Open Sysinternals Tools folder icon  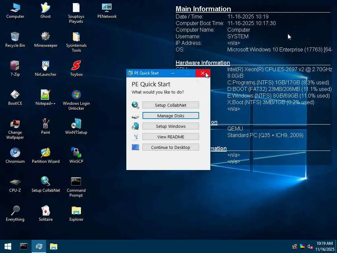(x=76, y=42)
